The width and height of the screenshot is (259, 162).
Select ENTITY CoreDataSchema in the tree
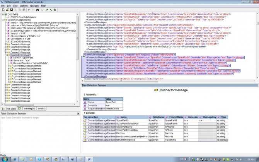pyautogui.click(x=23, y=17)
